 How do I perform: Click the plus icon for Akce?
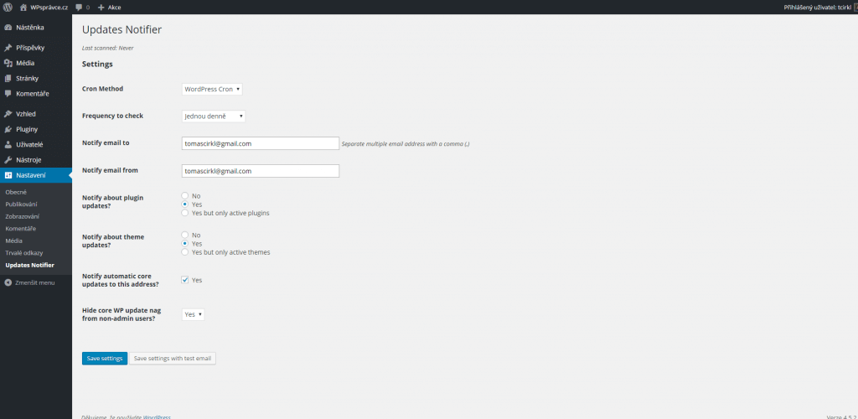(101, 7)
